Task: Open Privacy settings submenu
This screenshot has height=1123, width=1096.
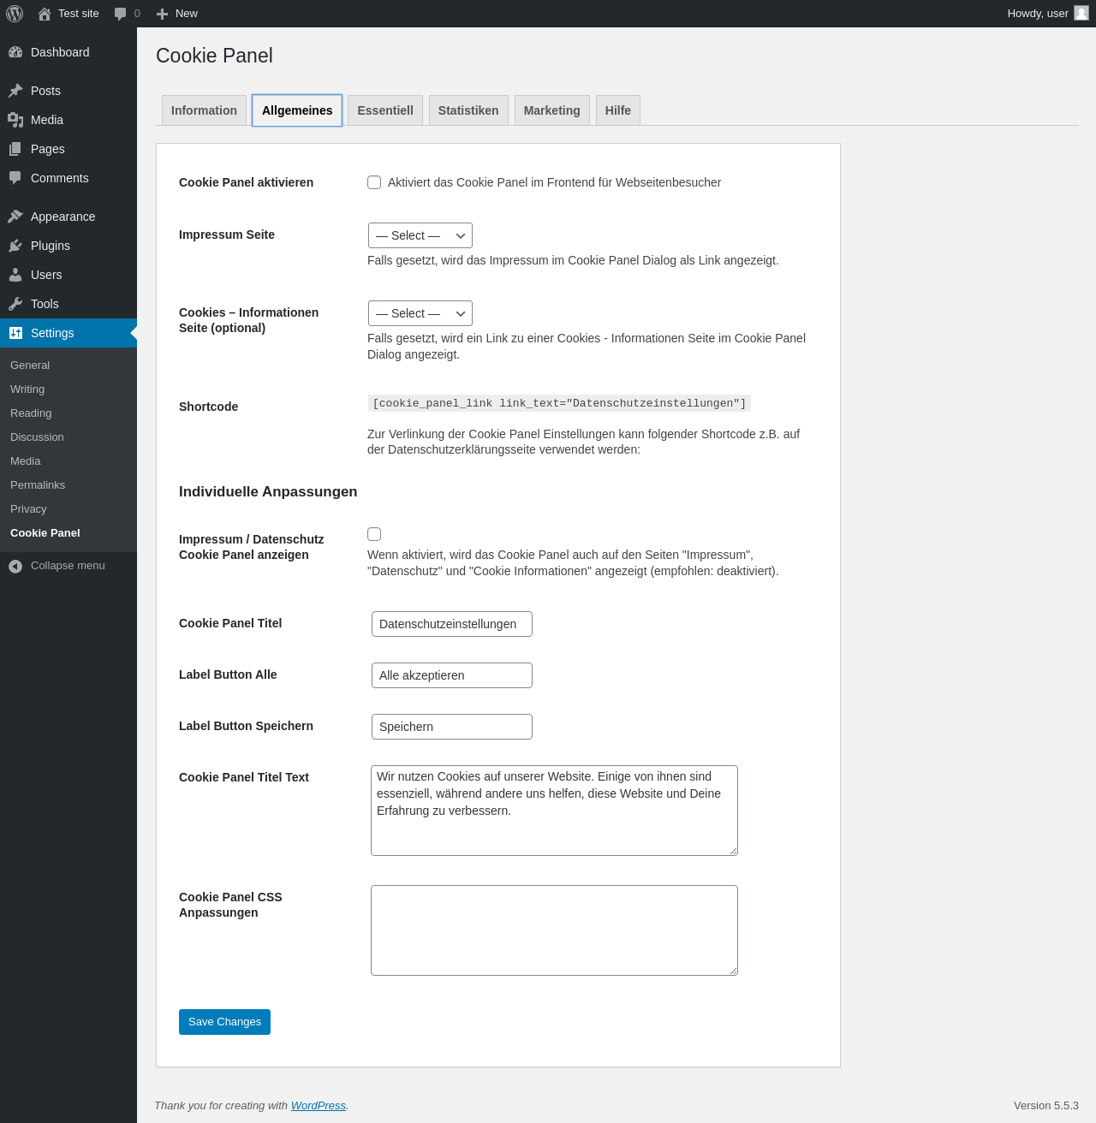Action: [x=28, y=509]
